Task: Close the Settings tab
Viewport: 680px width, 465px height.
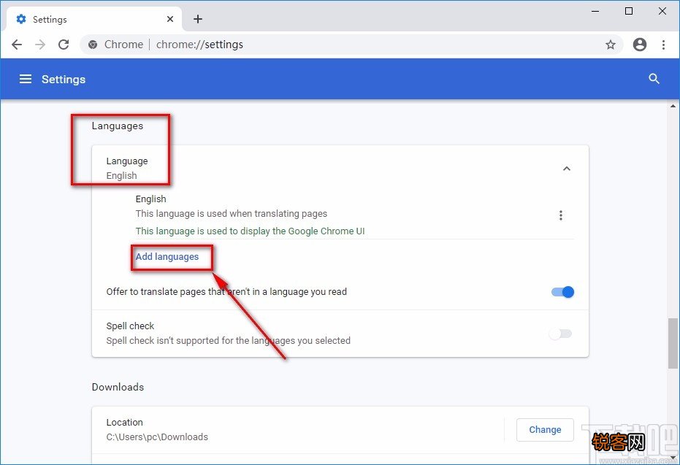Action: tap(170, 19)
